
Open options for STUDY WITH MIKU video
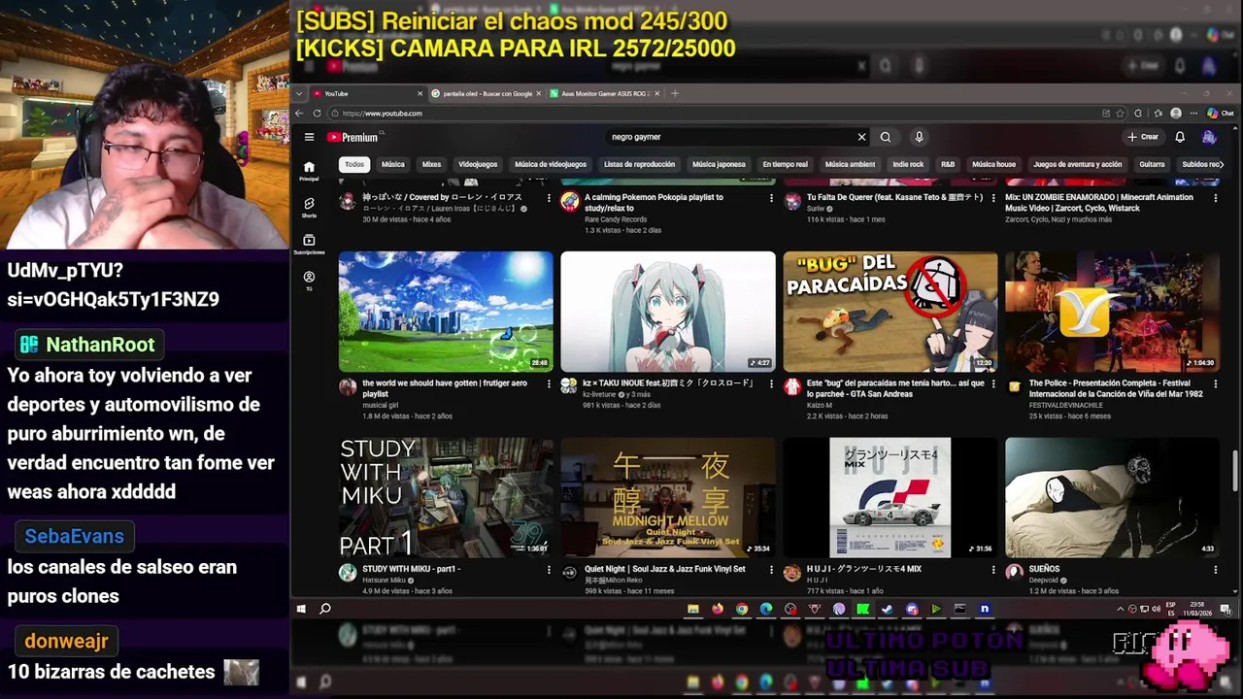coord(550,570)
